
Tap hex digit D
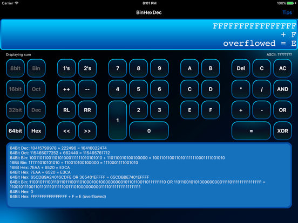[x=211, y=89]
